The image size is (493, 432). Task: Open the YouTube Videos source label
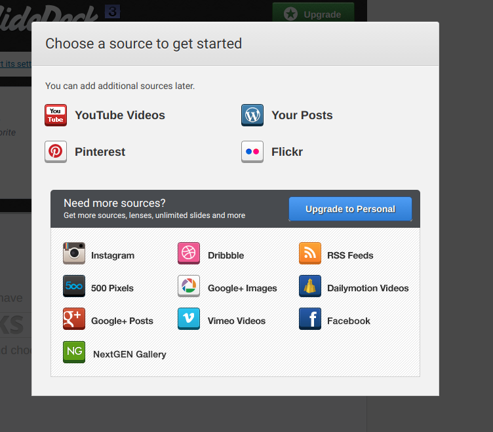pyautogui.click(x=120, y=115)
